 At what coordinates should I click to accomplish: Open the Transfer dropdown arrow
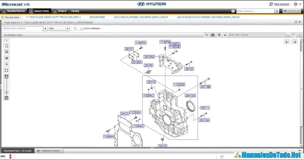coord(300,11)
